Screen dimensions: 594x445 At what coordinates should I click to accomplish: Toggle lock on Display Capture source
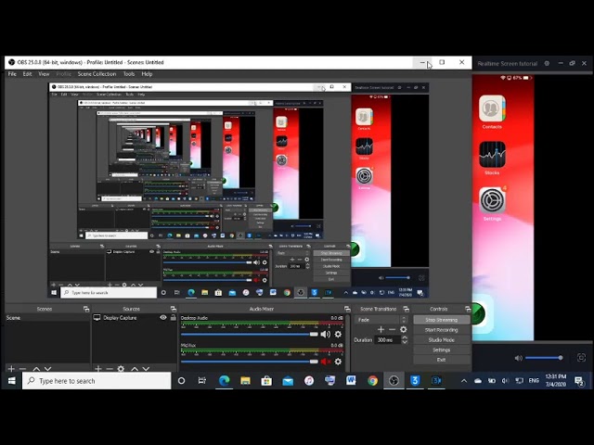(x=174, y=317)
